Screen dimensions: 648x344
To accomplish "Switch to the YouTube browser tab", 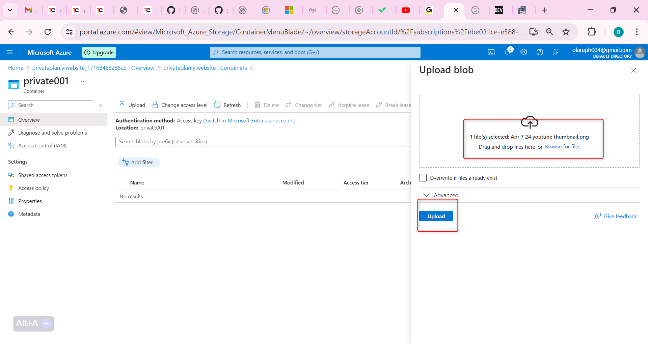I will (x=406, y=10).
